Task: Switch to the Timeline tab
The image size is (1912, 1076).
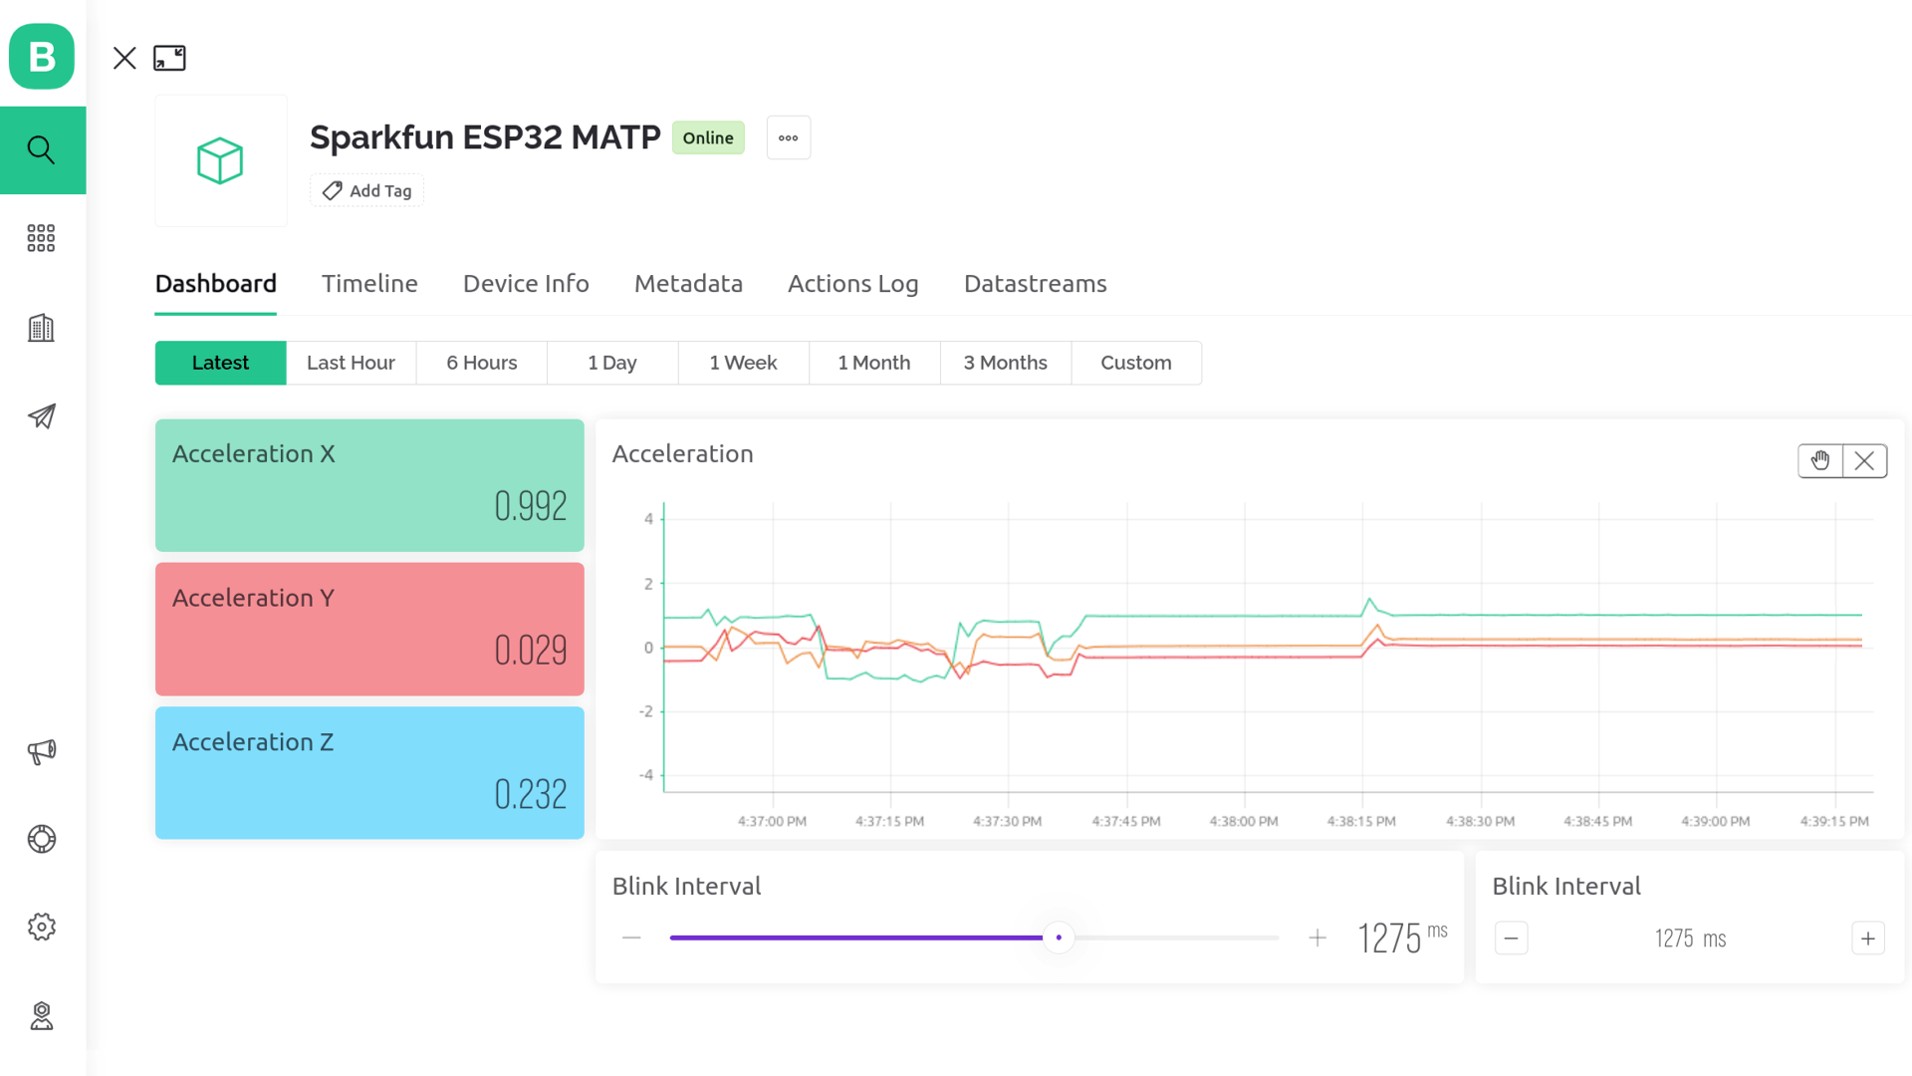Action: [x=369, y=284]
